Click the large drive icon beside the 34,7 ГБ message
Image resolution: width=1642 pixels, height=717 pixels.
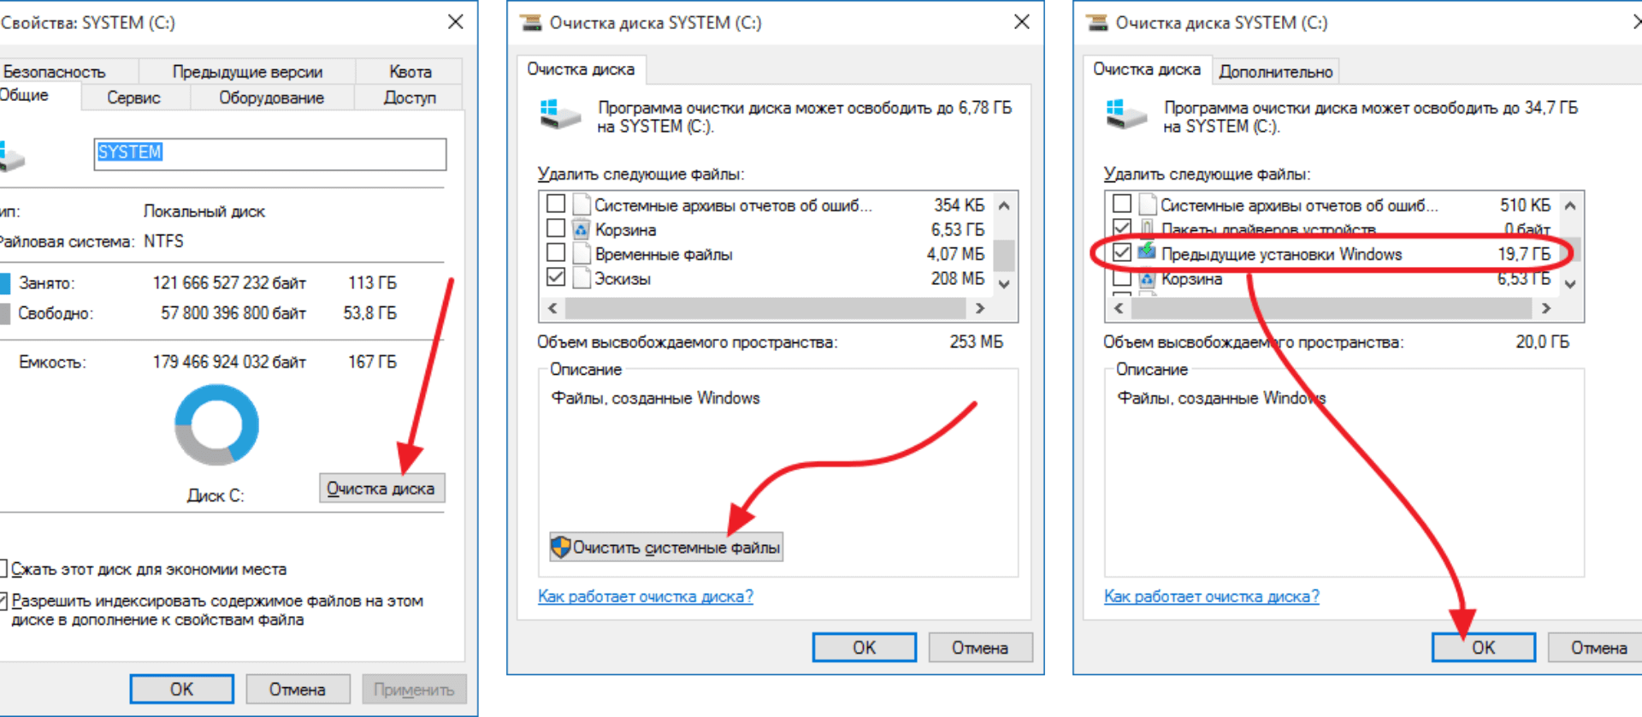point(1125,115)
